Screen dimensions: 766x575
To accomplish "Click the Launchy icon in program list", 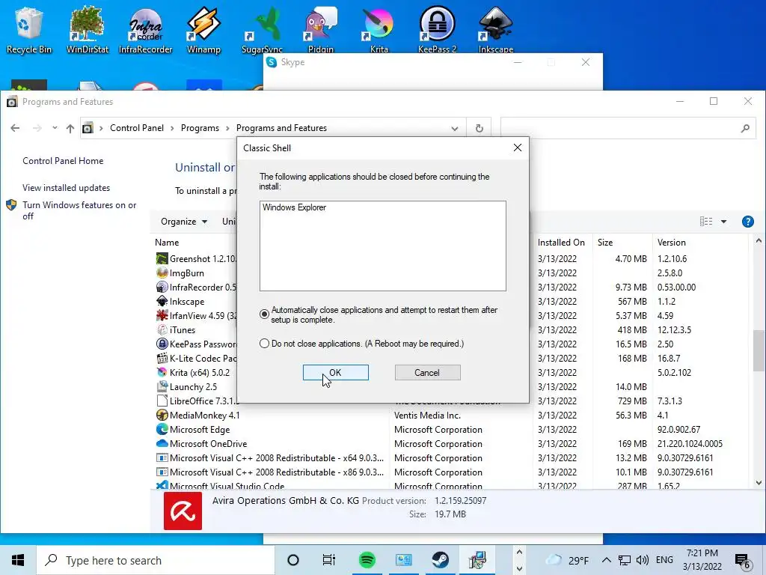I will pos(162,387).
